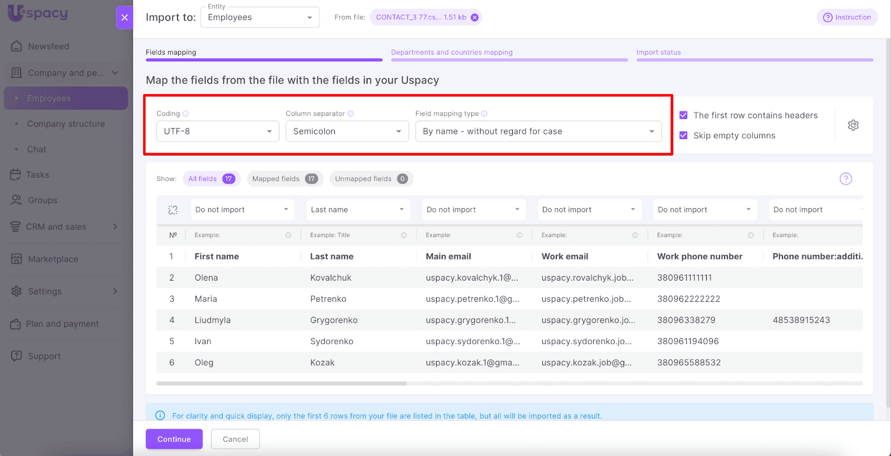Click info icon beside Field mapping type
891x456 pixels.
484,114
